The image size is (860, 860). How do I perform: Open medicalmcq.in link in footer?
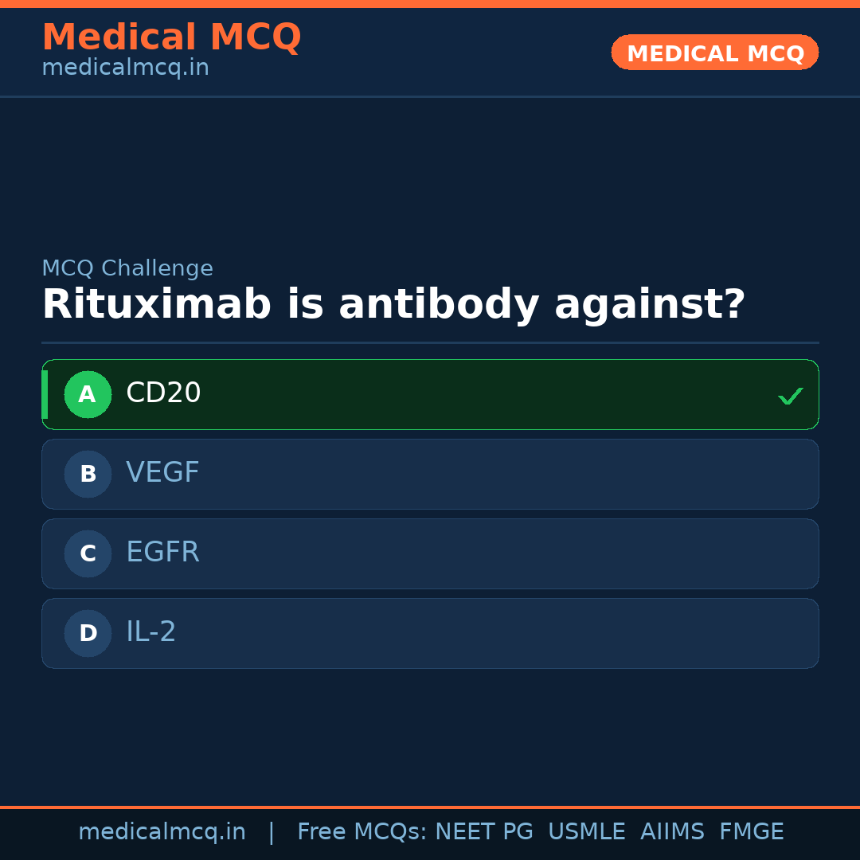(162, 832)
